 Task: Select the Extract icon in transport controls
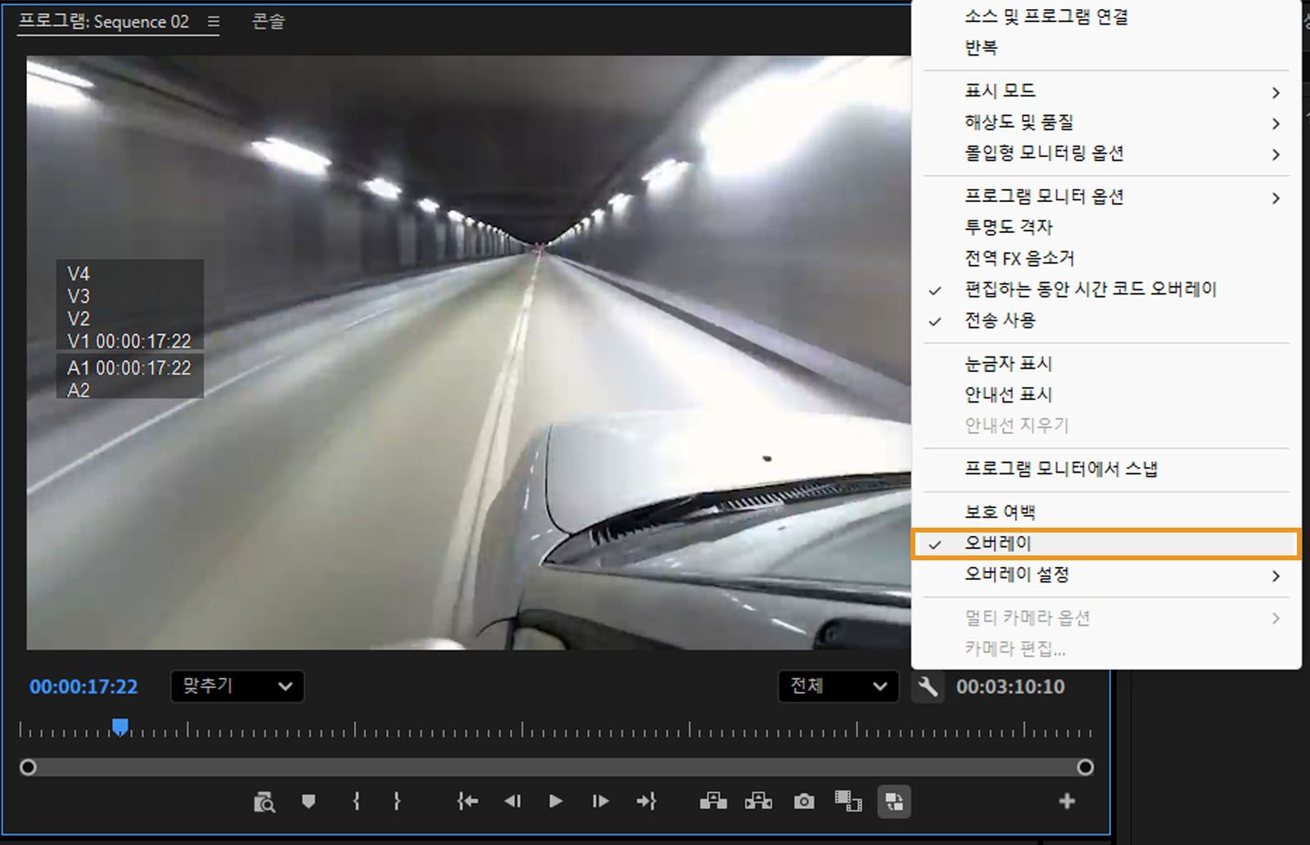760,802
